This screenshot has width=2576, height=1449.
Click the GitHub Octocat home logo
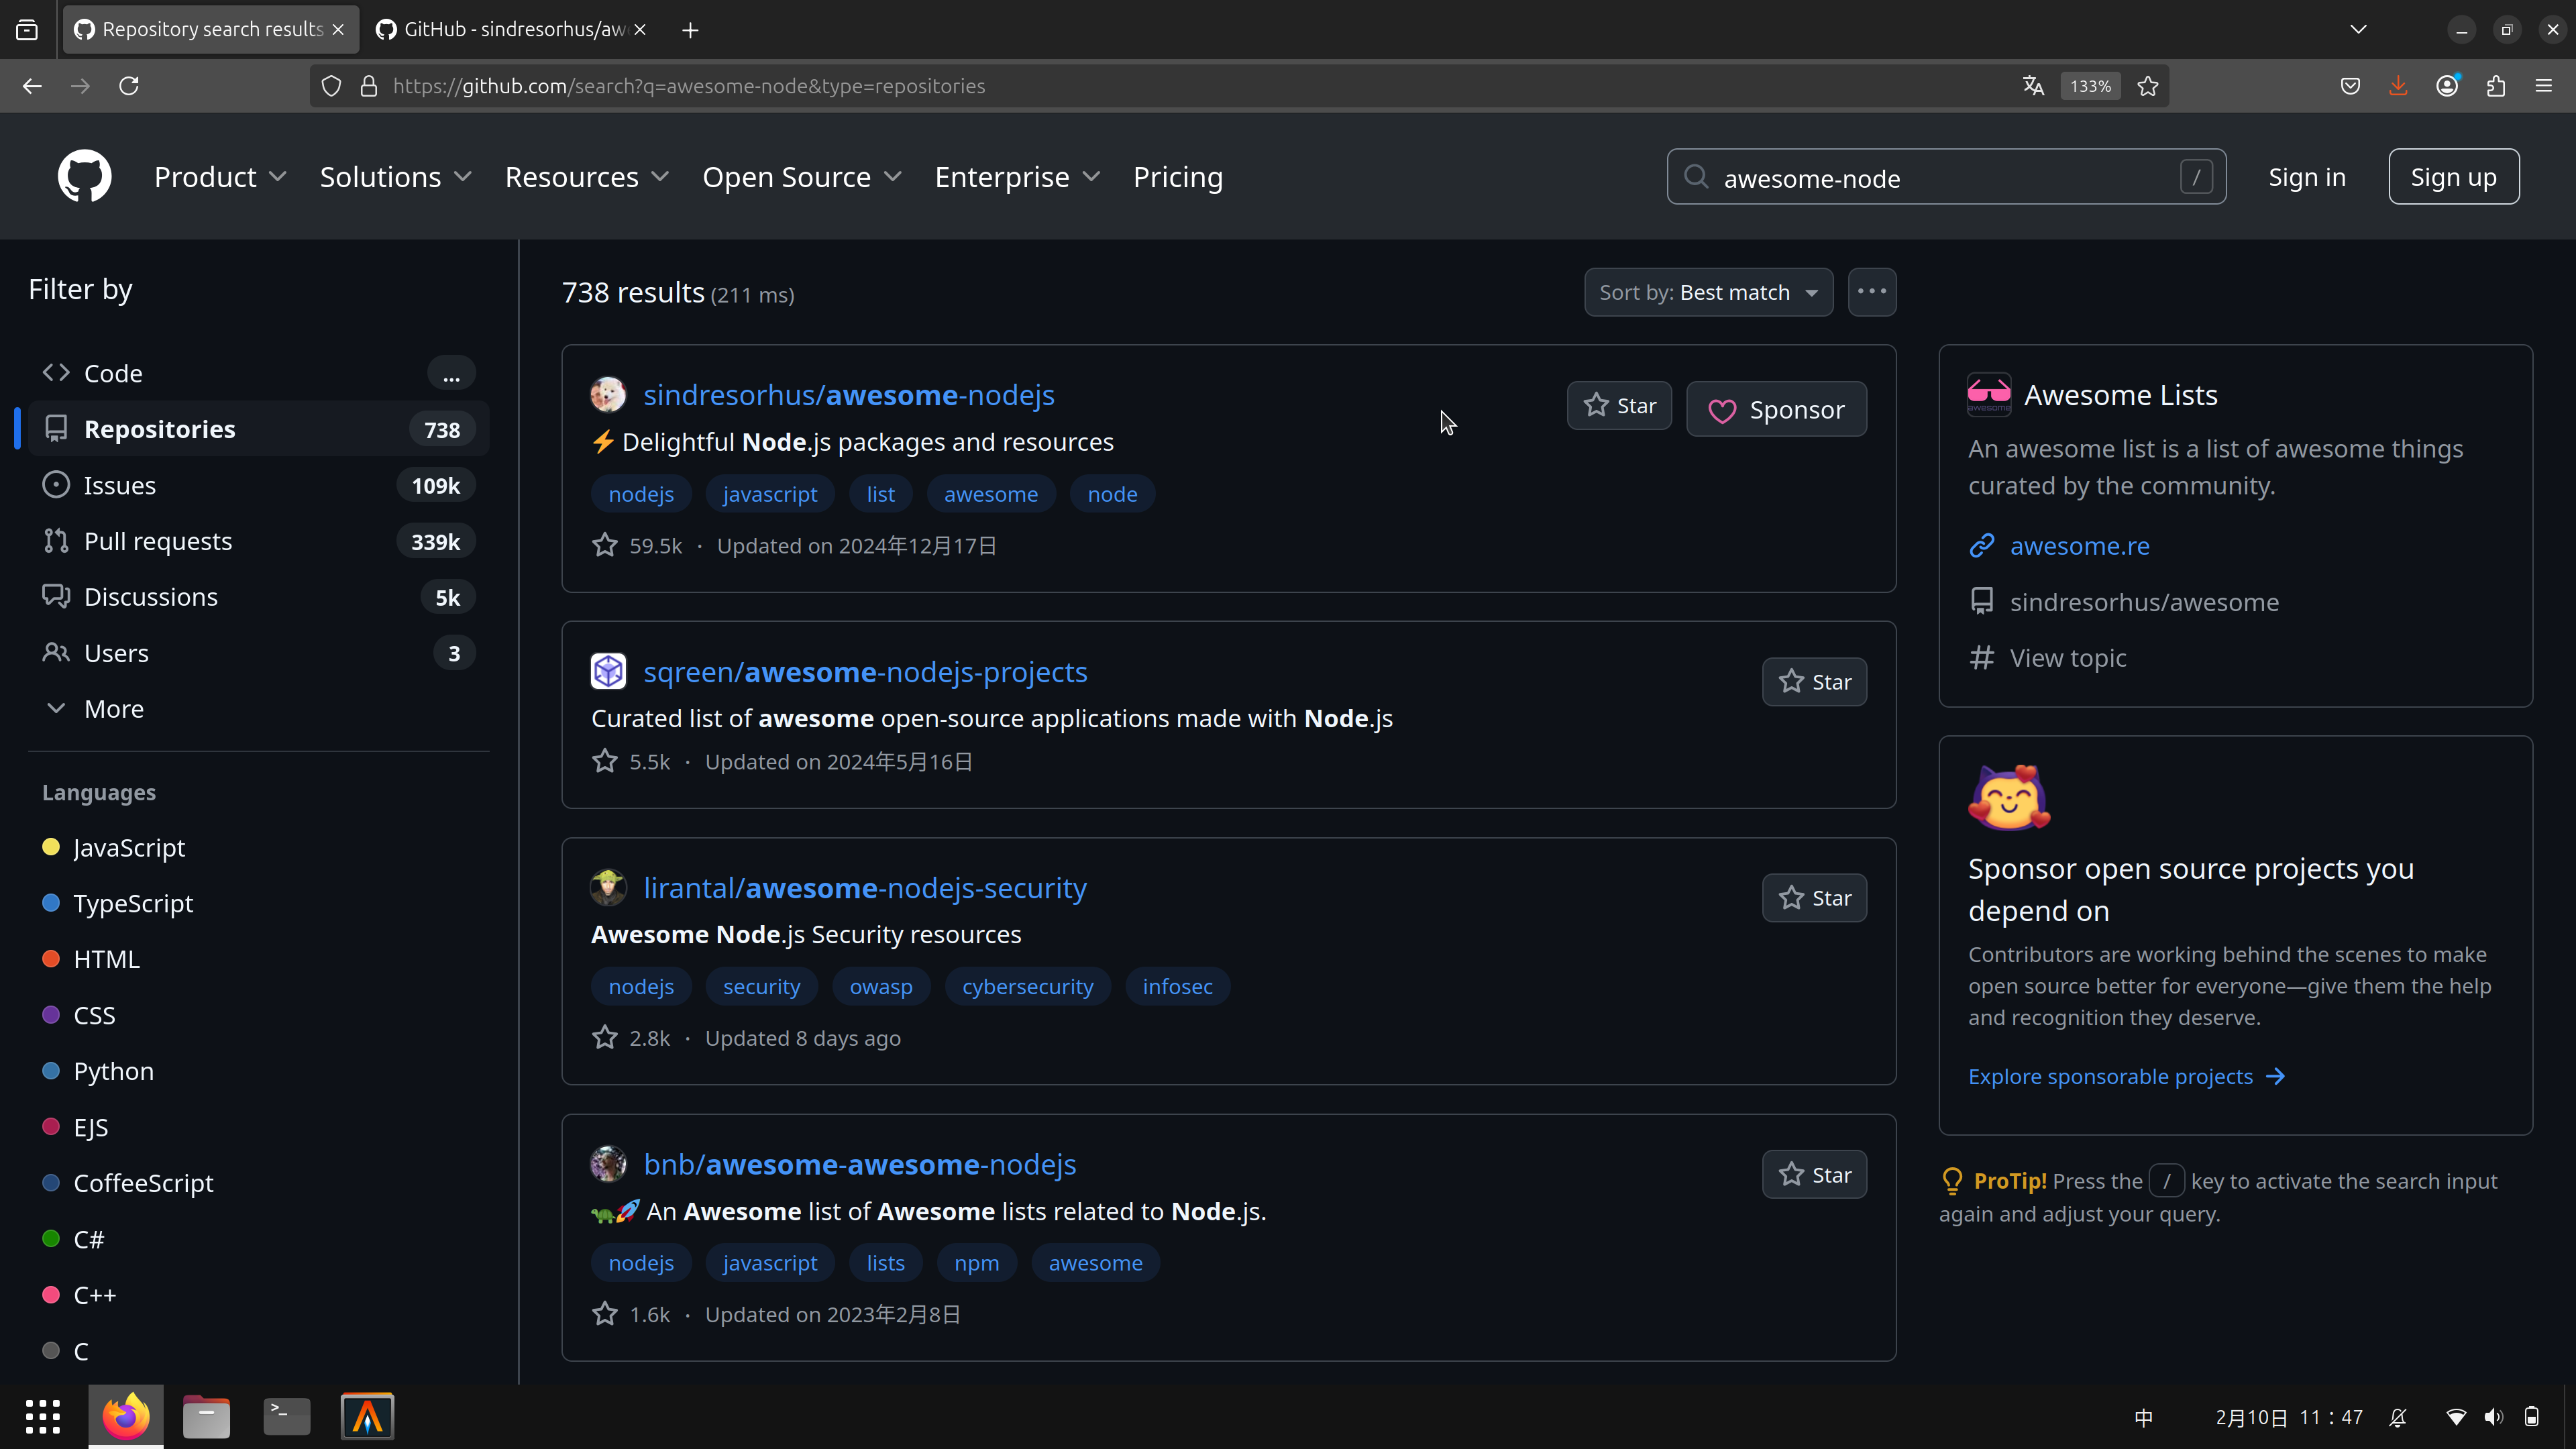coord(84,177)
